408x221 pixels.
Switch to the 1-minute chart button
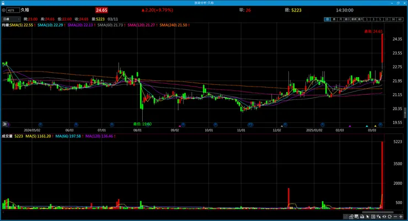(x=367, y=19)
